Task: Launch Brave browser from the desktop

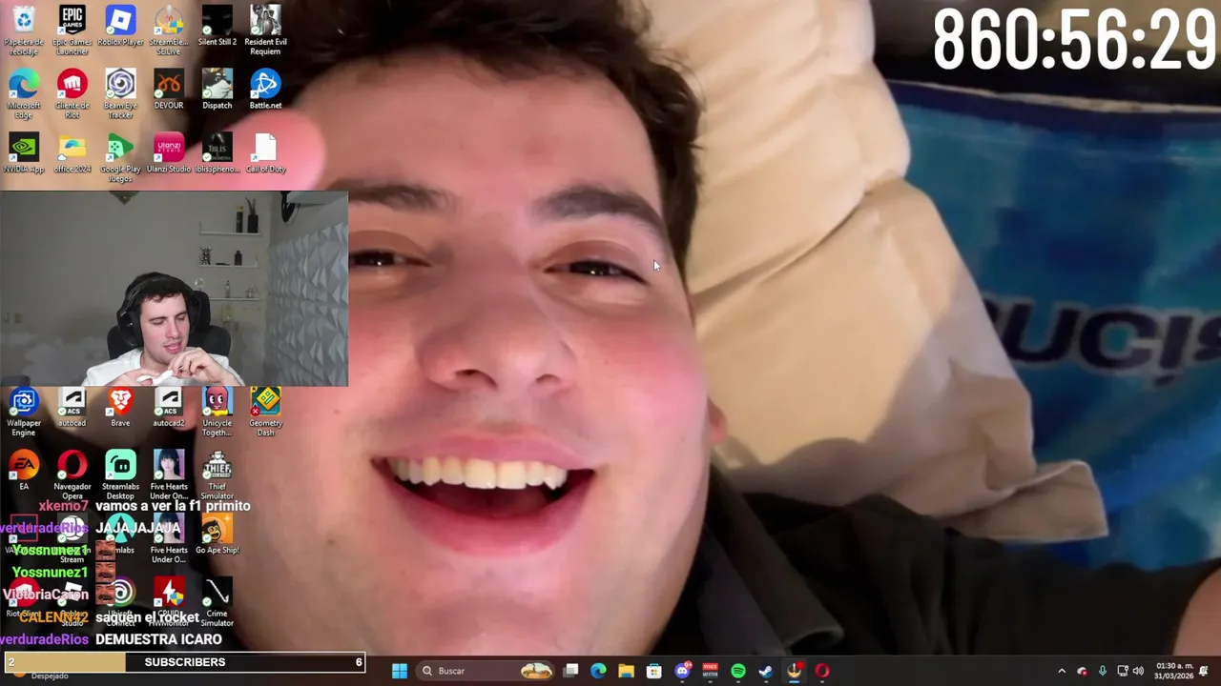Action: 120,408
